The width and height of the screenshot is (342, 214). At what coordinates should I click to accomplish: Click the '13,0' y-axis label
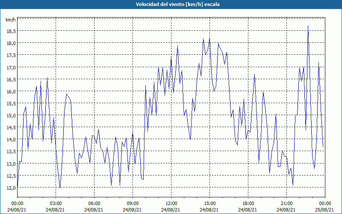point(11,164)
